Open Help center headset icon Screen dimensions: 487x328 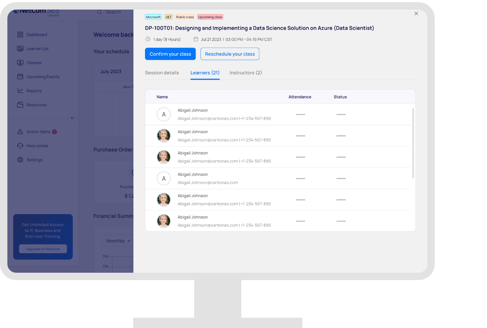pyautogui.click(x=20, y=146)
